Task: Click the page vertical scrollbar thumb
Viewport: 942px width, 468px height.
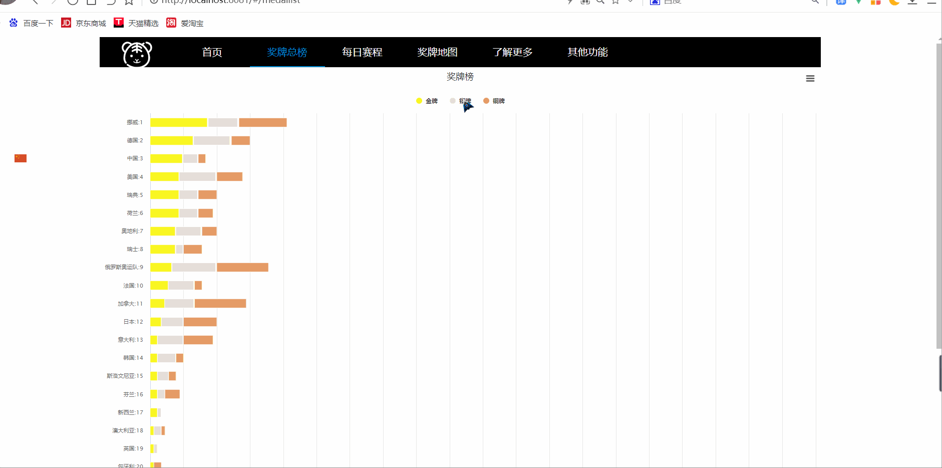Action: (x=939, y=195)
